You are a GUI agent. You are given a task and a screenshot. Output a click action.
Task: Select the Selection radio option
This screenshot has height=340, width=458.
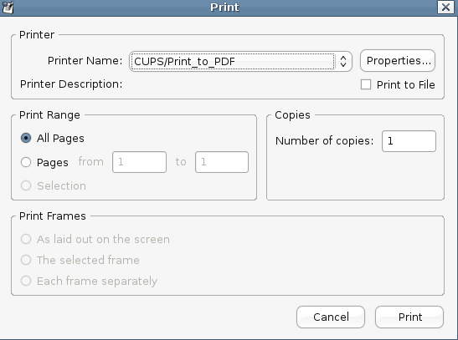click(26, 185)
